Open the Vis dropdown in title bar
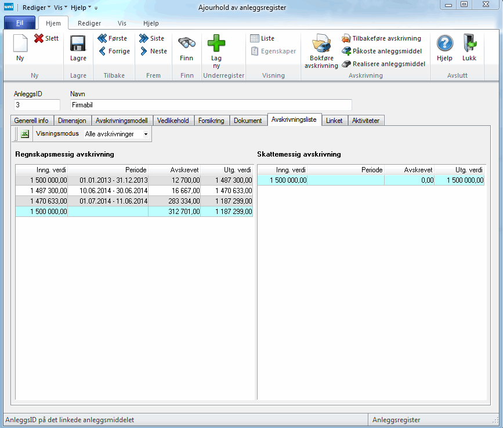The height and width of the screenshot is (428, 503). point(61,8)
